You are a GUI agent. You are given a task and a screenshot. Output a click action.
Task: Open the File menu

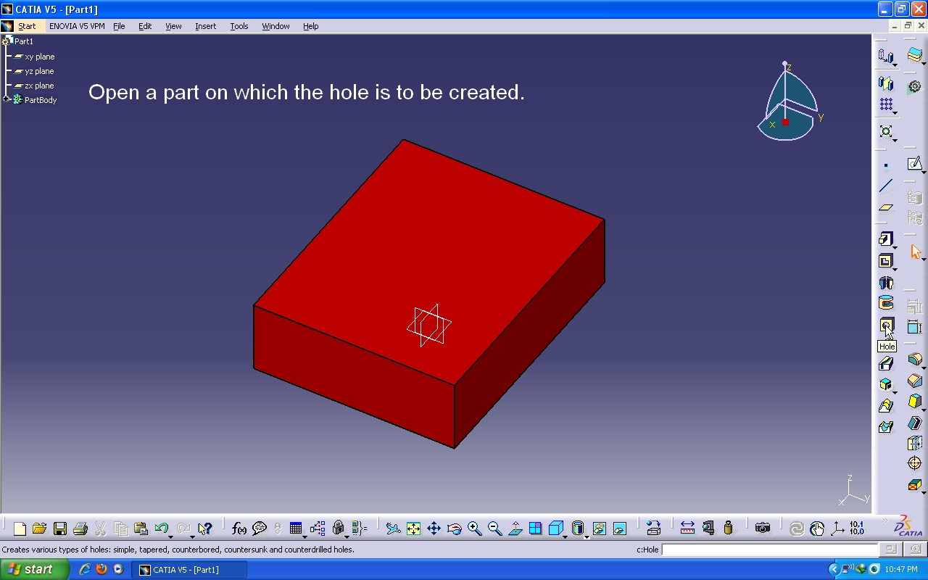tap(119, 26)
